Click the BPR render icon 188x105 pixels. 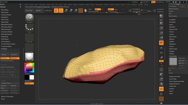click(x=161, y=16)
